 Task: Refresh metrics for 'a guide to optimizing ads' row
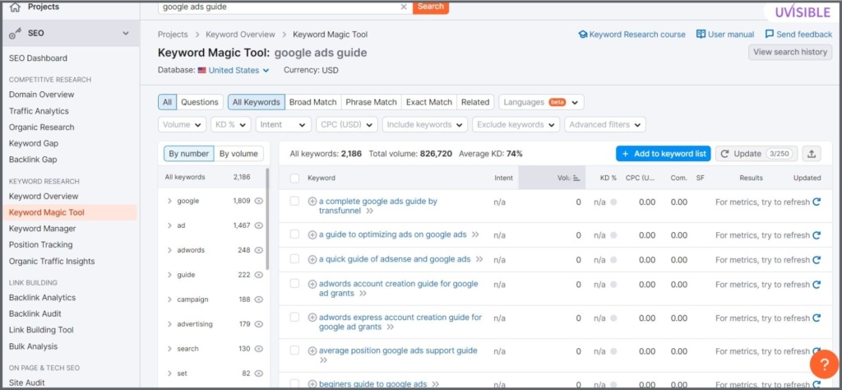coord(817,235)
